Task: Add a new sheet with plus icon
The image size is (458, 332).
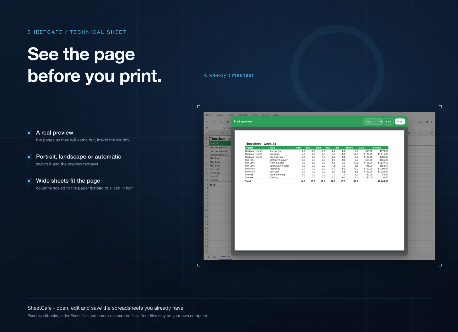Action: pos(208,257)
